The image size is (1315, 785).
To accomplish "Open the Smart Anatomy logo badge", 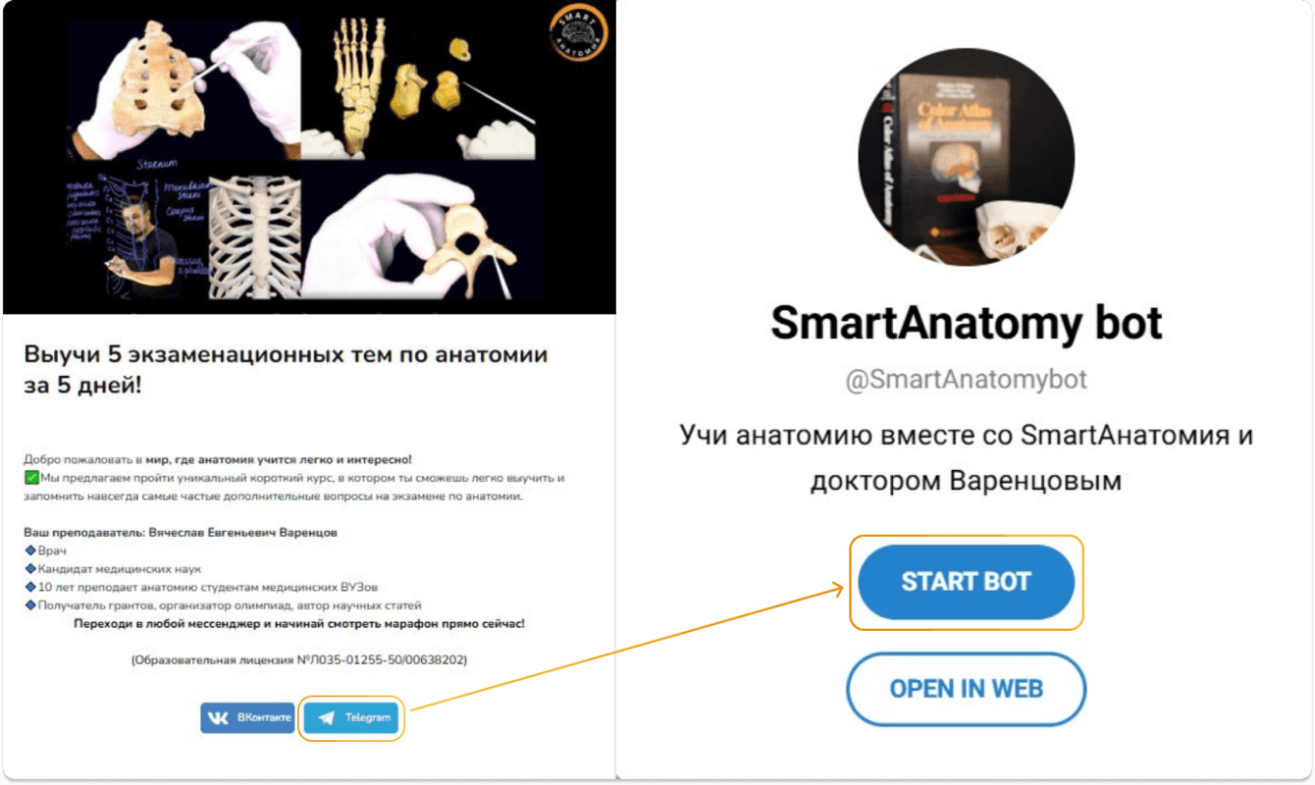I will tap(579, 32).
